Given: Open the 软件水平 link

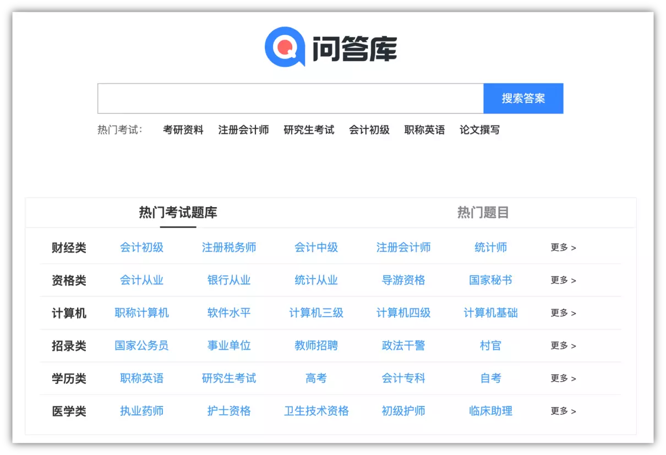Looking at the screenshot, I should pyautogui.click(x=229, y=313).
